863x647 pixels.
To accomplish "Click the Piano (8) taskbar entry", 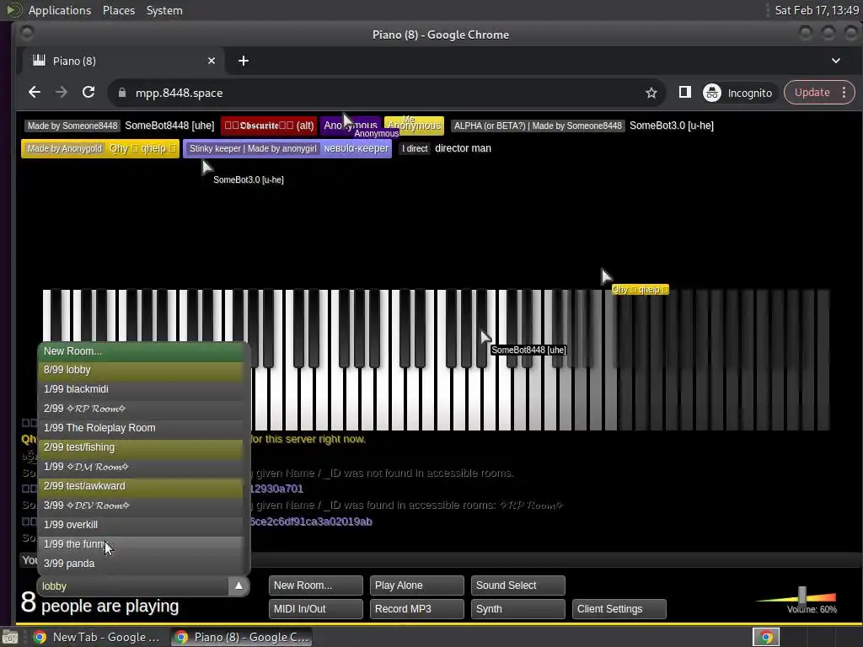I will [241, 637].
